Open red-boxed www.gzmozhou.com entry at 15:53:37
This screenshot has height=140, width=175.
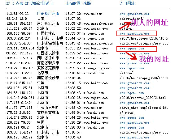pyautogui.click(x=134, y=34)
